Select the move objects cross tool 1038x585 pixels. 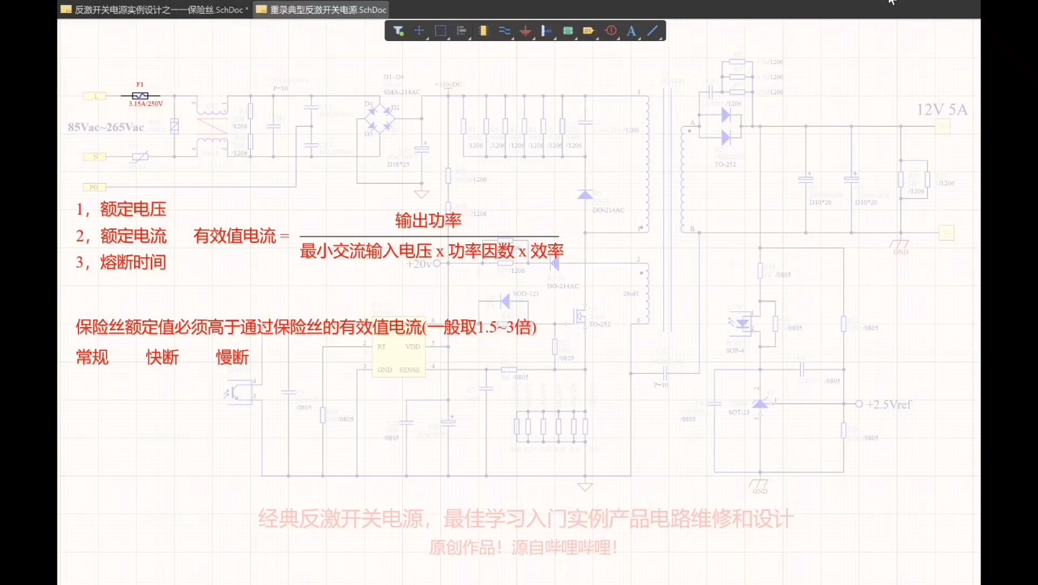(419, 31)
